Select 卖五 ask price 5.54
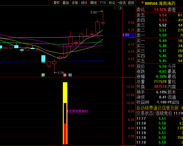 coord(163,15)
